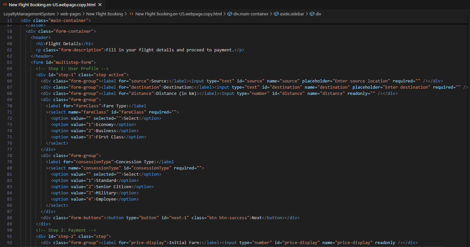
Task: Place cursor in the Flight Details heading text
Action: pyautogui.click(x=63, y=44)
